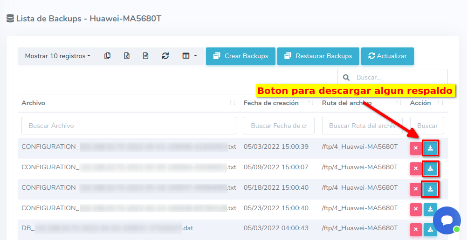This screenshot has height=240, width=467.
Task: Click the CSV file export icon
Action: point(146,56)
